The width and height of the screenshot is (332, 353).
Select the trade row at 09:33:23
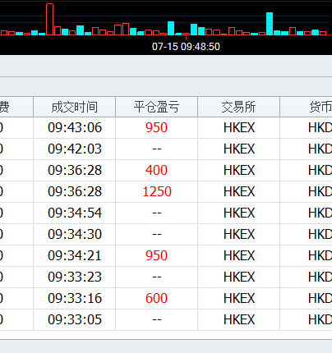[166, 277]
